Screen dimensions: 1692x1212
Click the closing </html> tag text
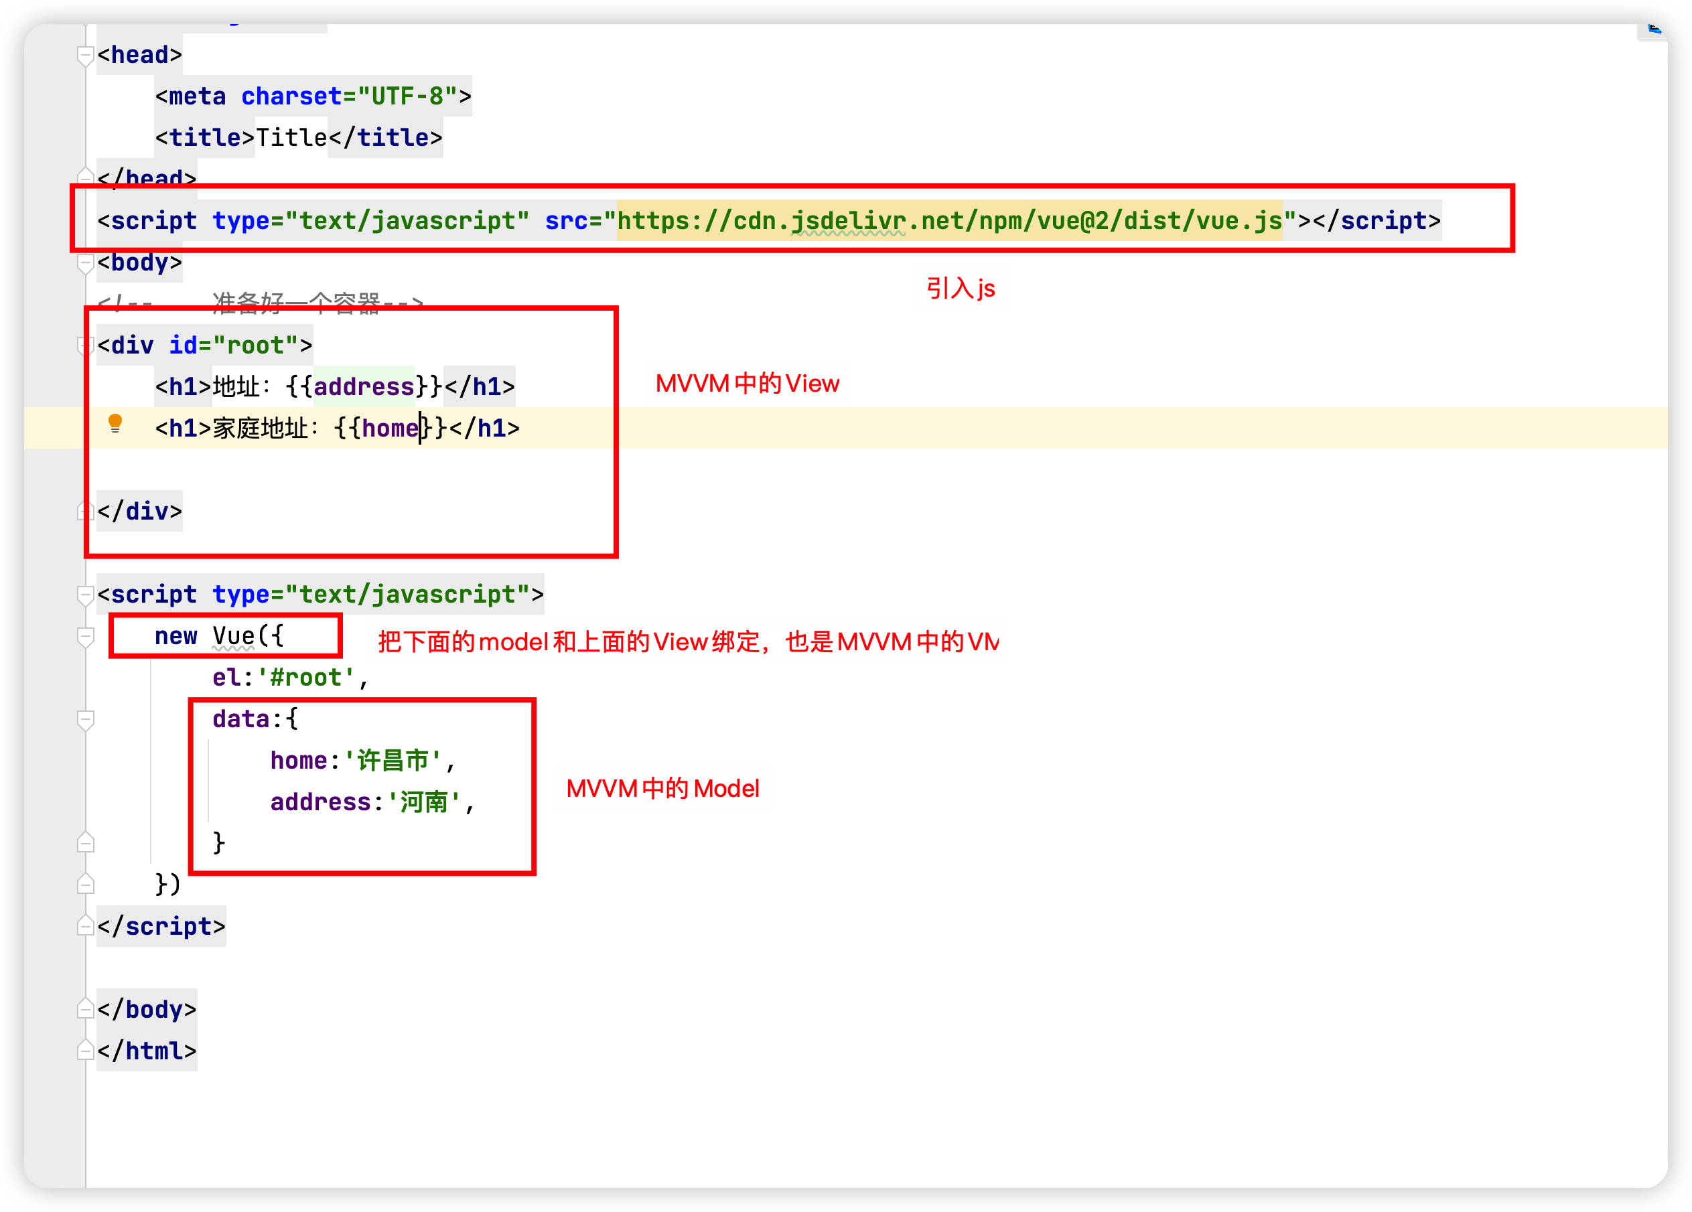(147, 1051)
